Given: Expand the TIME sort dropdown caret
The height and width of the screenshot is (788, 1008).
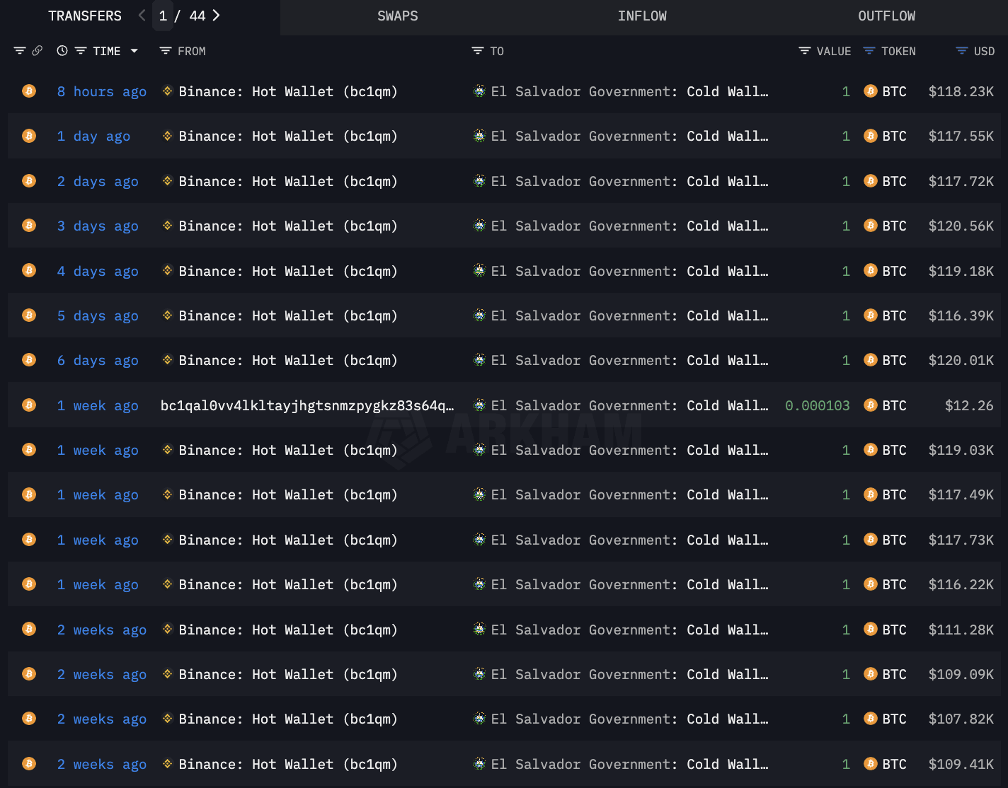Looking at the screenshot, I should pyautogui.click(x=134, y=51).
